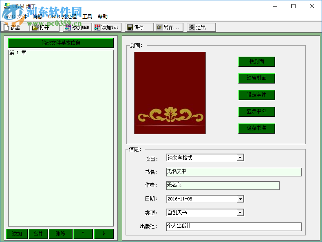Expand the 自创天书 category dropdown

coord(240,212)
